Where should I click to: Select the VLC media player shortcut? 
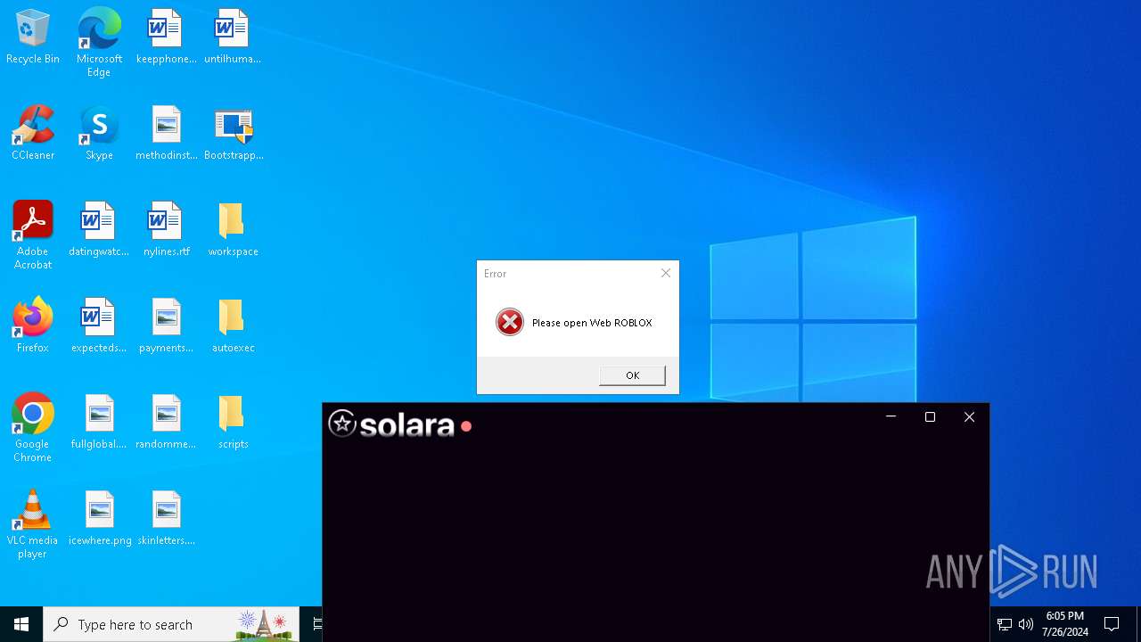tap(33, 523)
